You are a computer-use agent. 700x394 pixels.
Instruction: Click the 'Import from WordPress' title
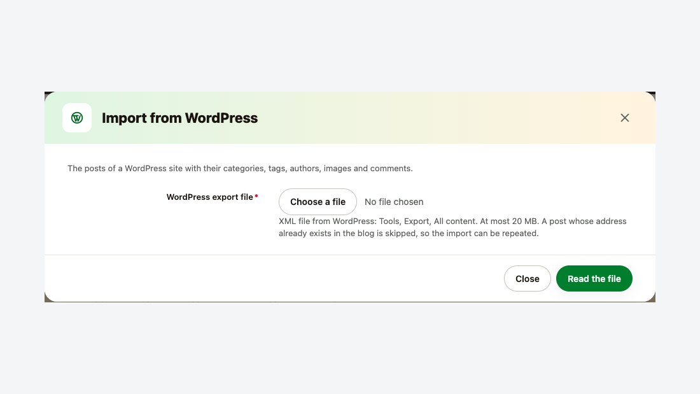tap(179, 118)
